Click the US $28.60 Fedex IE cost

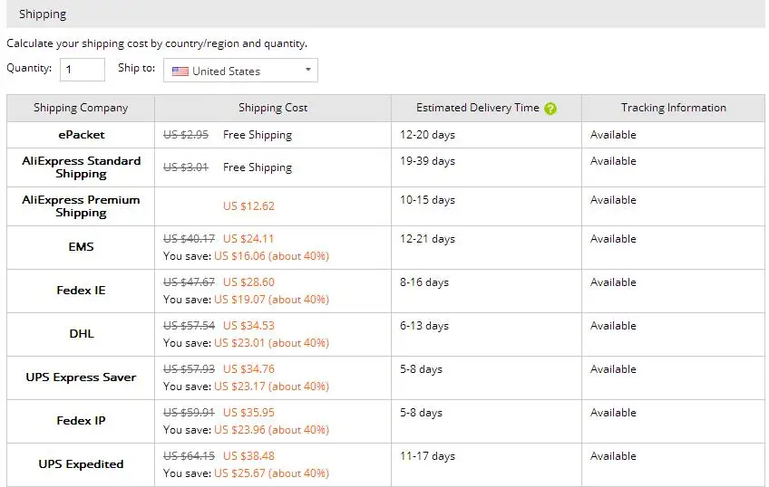click(x=248, y=282)
